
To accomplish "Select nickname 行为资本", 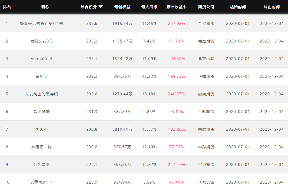I will (42, 165).
